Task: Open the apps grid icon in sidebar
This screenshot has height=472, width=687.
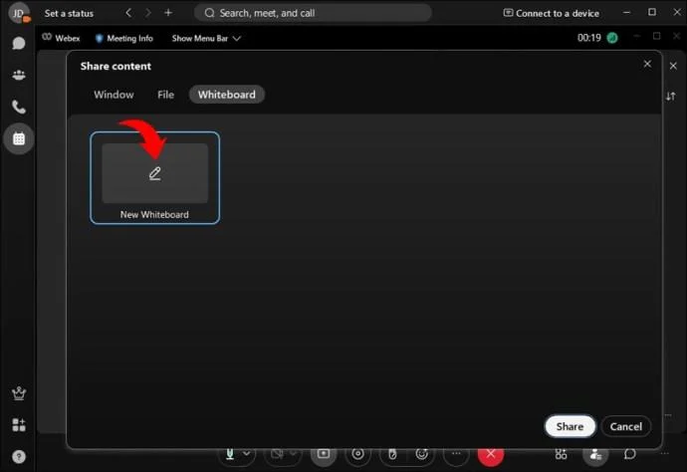Action: [18, 424]
